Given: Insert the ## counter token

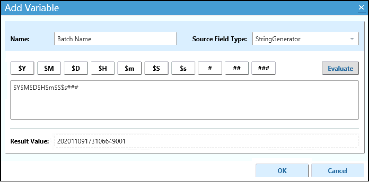Looking at the screenshot, I should pyautogui.click(x=237, y=68).
